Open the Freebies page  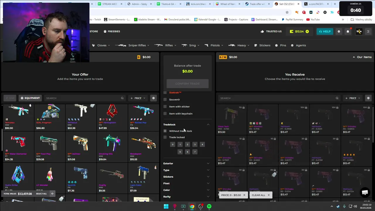click(x=112, y=31)
